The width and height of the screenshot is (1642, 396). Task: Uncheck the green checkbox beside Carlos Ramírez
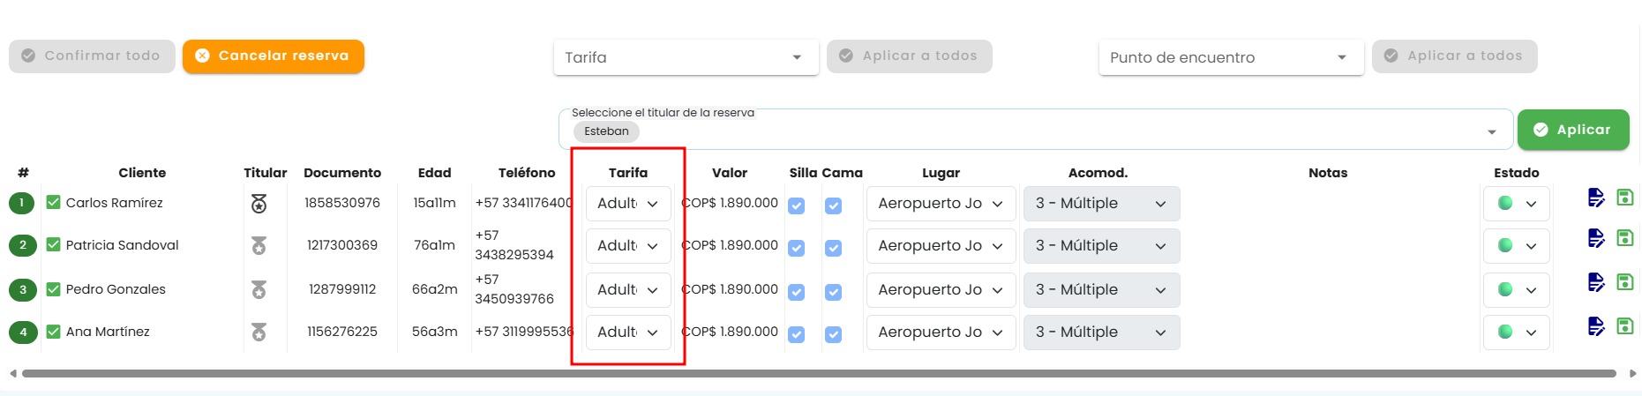click(54, 203)
